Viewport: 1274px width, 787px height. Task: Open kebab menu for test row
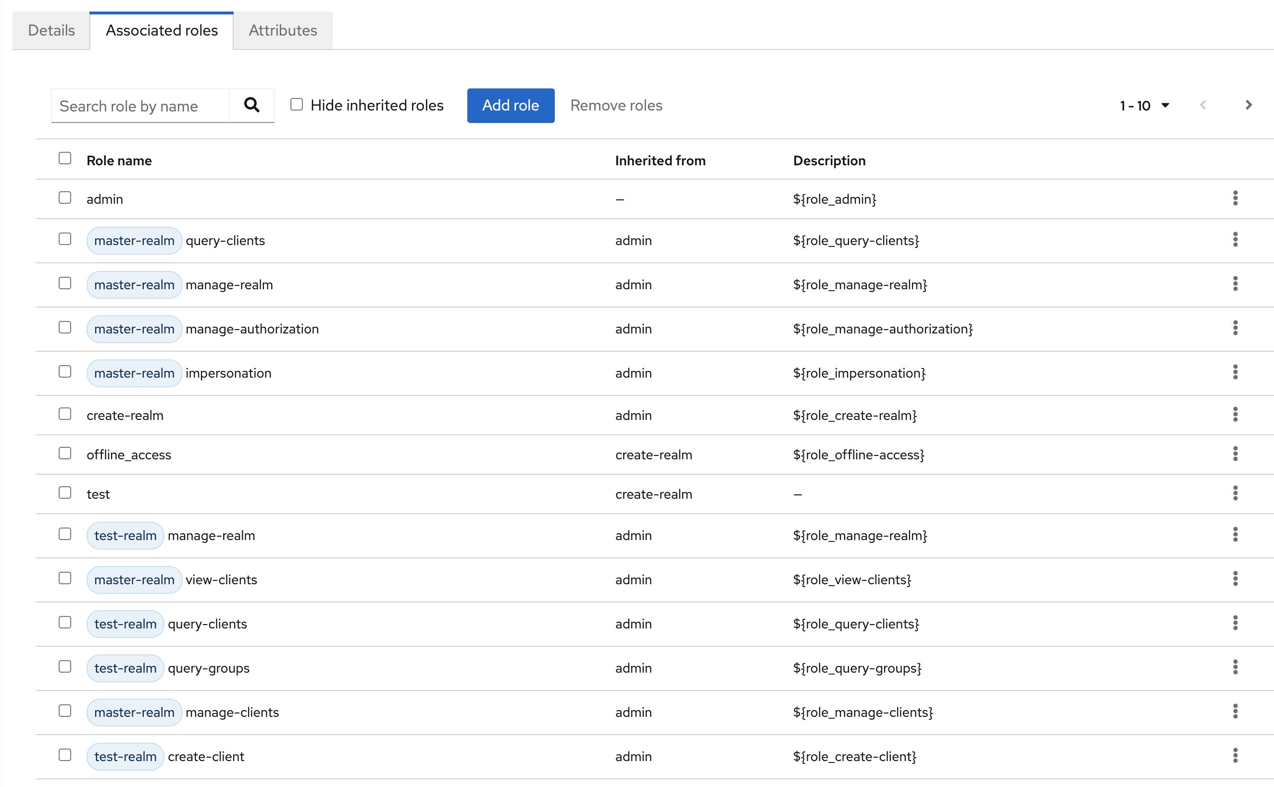click(x=1235, y=493)
